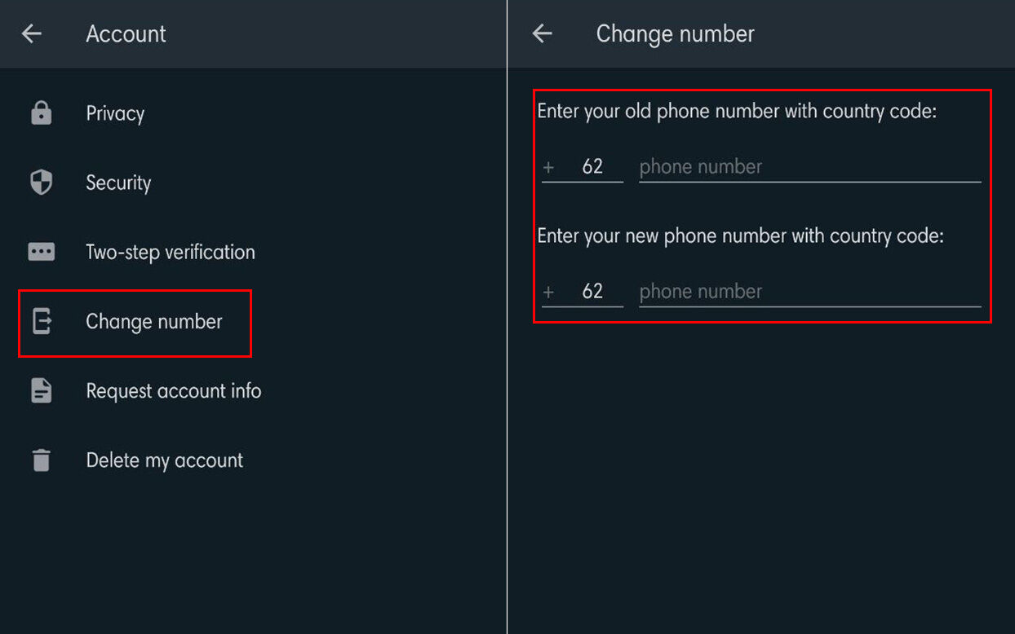Select the Change number option
Image resolution: width=1015 pixels, height=634 pixels.
point(153,322)
